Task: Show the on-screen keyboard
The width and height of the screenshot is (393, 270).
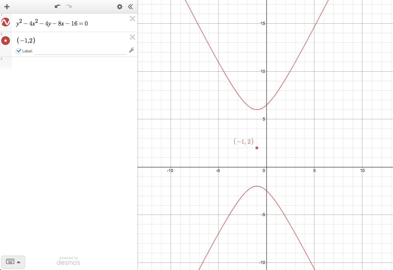Action: click(x=10, y=262)
